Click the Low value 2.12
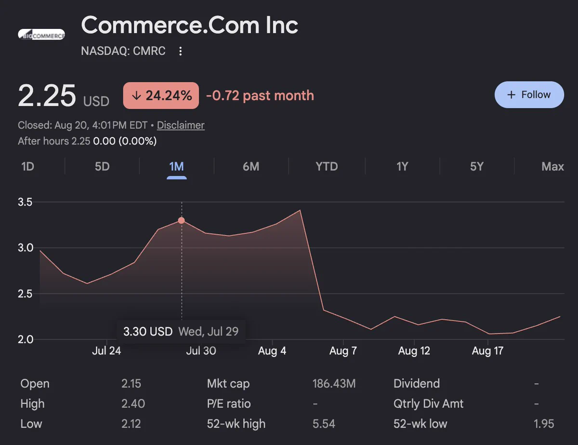The image size is (578, 445). click(x=131, y=424)
